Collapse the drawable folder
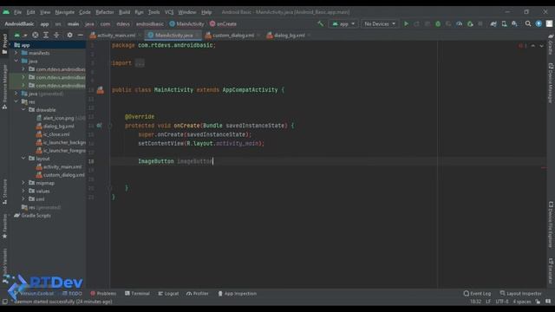The image size is (555, 312). pyautogui.click(x=23, y=110)
